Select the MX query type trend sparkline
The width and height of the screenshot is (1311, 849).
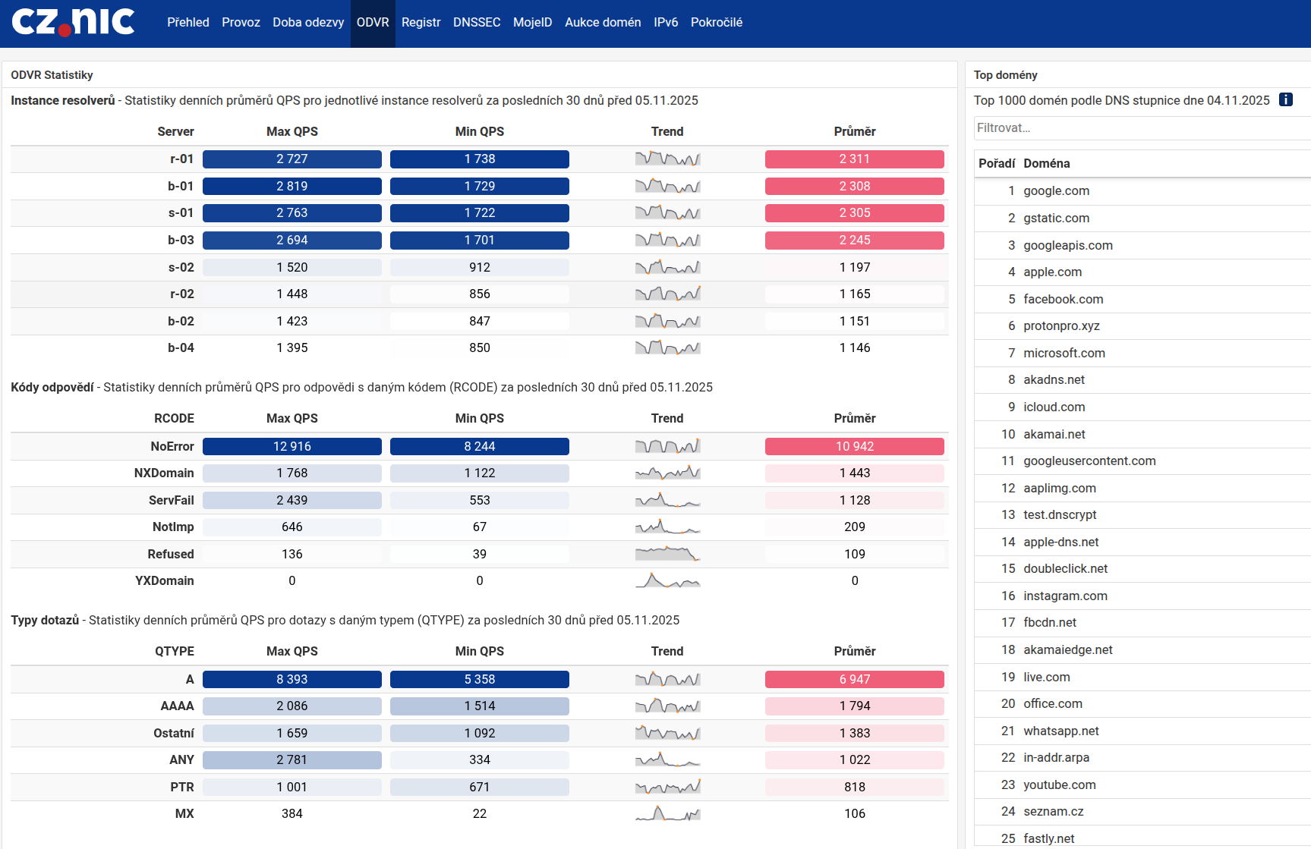pyautogui.click(x=667, y=814)
